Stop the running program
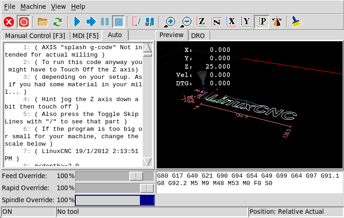Viewport: 344px width, 218px height. pos(119,22)
